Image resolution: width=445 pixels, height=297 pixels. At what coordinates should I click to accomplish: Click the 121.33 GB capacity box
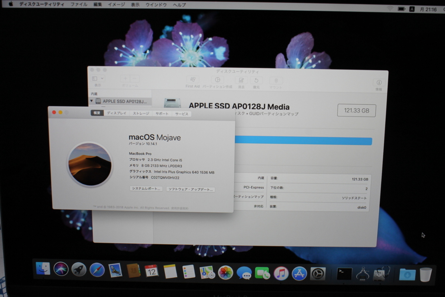(356, 111)
